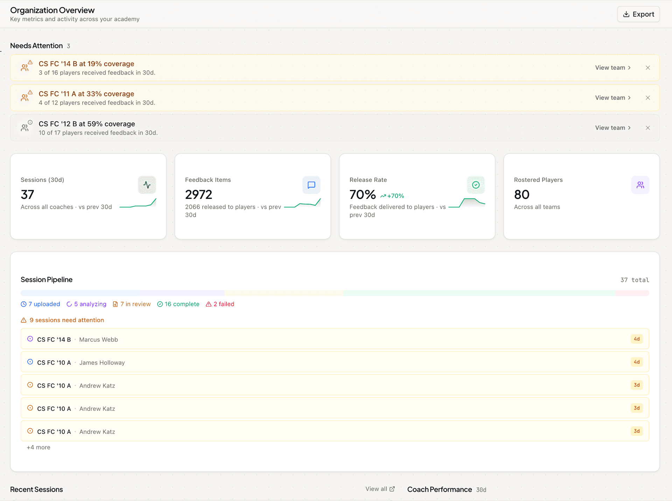
Task: Click the chevron arrow on CS FC '14 B View team
Action: (x=629, y=68)
